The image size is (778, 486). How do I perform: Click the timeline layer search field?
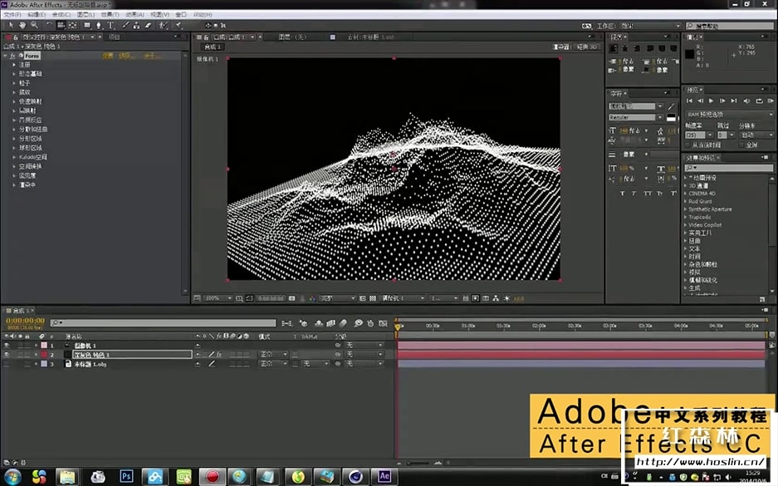click(x=163, y=323)
